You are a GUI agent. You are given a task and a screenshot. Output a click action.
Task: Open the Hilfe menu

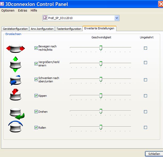click(x=34, y=11)
